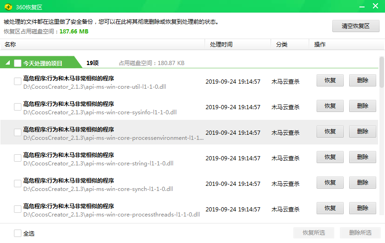Delete api-ms-win-core-sysinfo-l1-1-0.dll with 删除
The height and width of the screenshot is (243, 385).
[x=363, y=106]
